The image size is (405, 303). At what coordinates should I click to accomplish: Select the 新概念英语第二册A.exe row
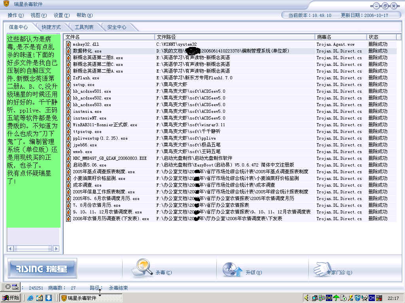click(231, 71)
